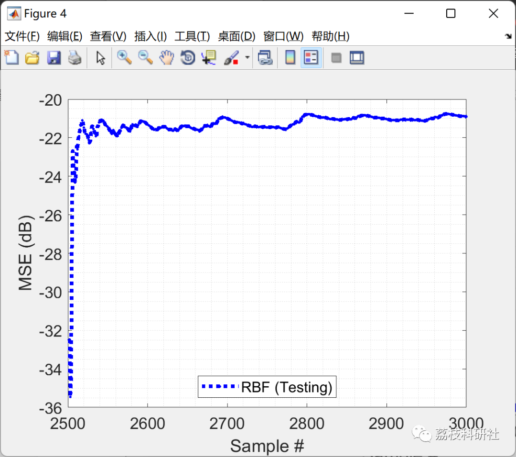Click the MATLAB logo in title bar
This screenshot has width=516, height=457.
(x=14, y=13)
